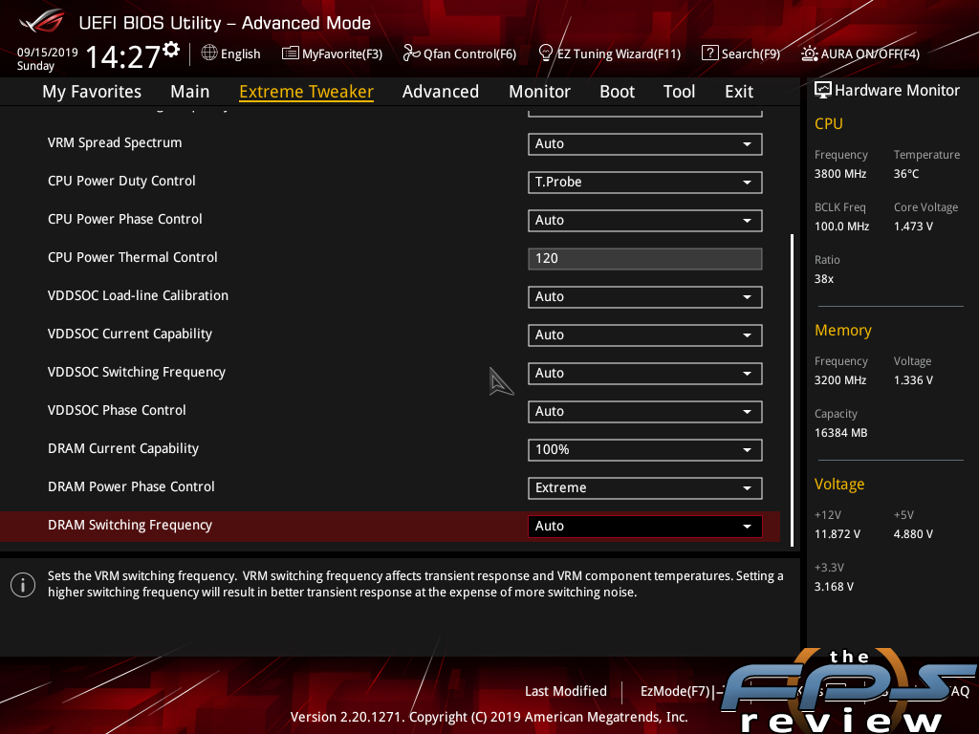Click the Hardware Monitor display icon
This screenshot has height=734, width=979.
click(823, 91)
